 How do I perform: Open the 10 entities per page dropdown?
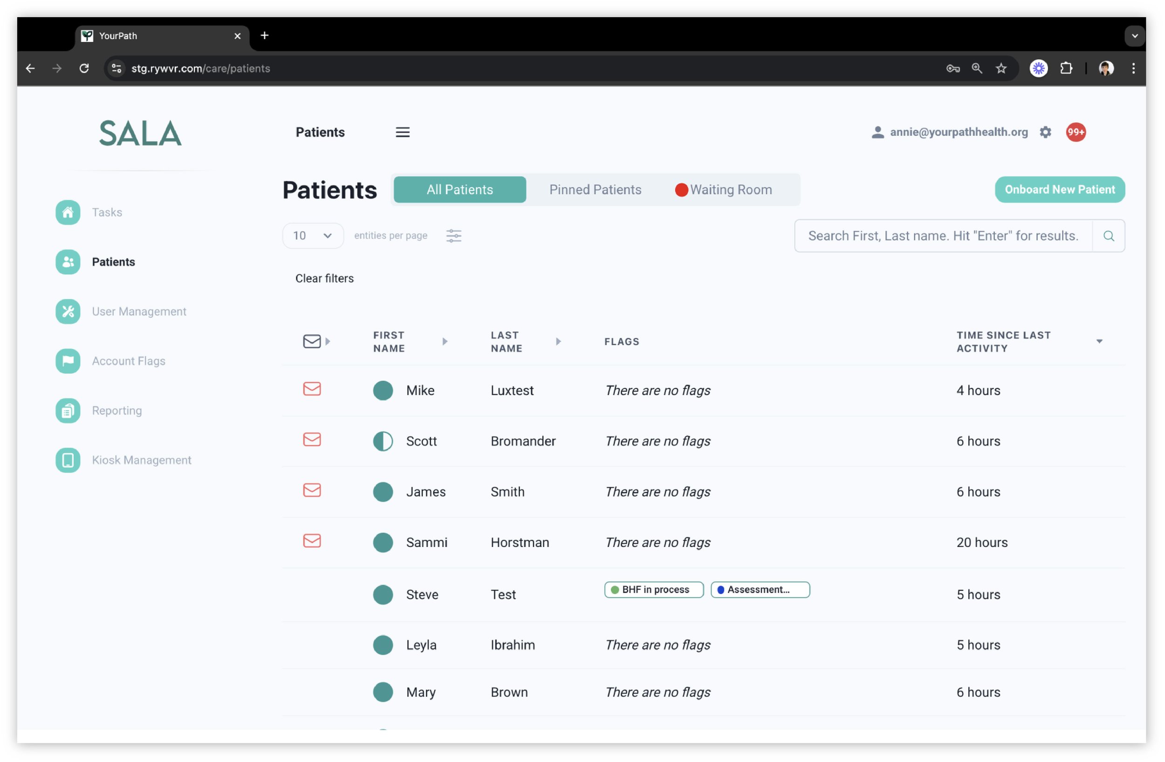[313, 236]
